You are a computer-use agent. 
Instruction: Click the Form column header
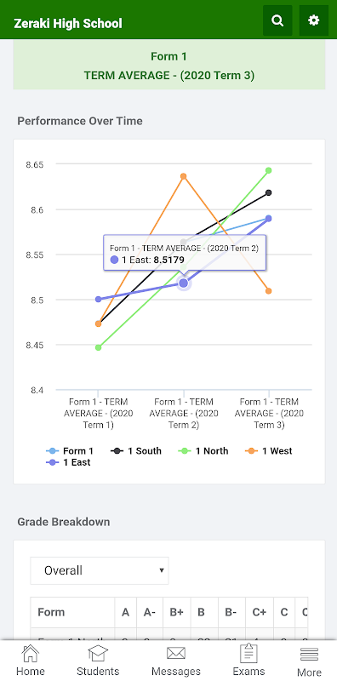51,612
